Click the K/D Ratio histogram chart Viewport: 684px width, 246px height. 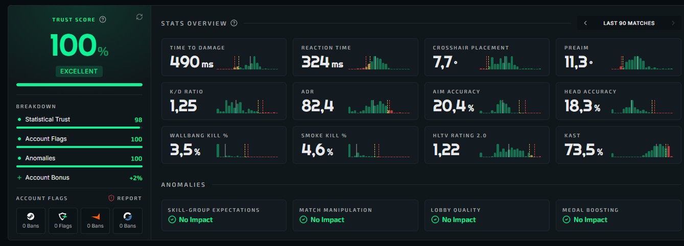point(247,106)
